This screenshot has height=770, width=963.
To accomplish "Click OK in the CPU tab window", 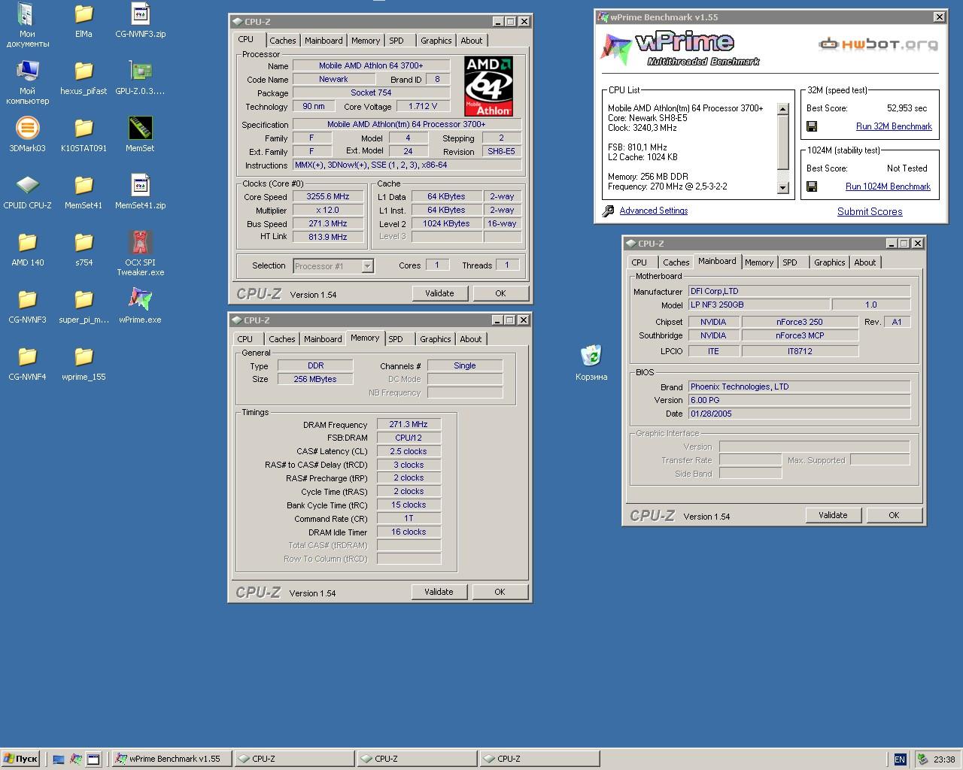I will pos(500,293).
